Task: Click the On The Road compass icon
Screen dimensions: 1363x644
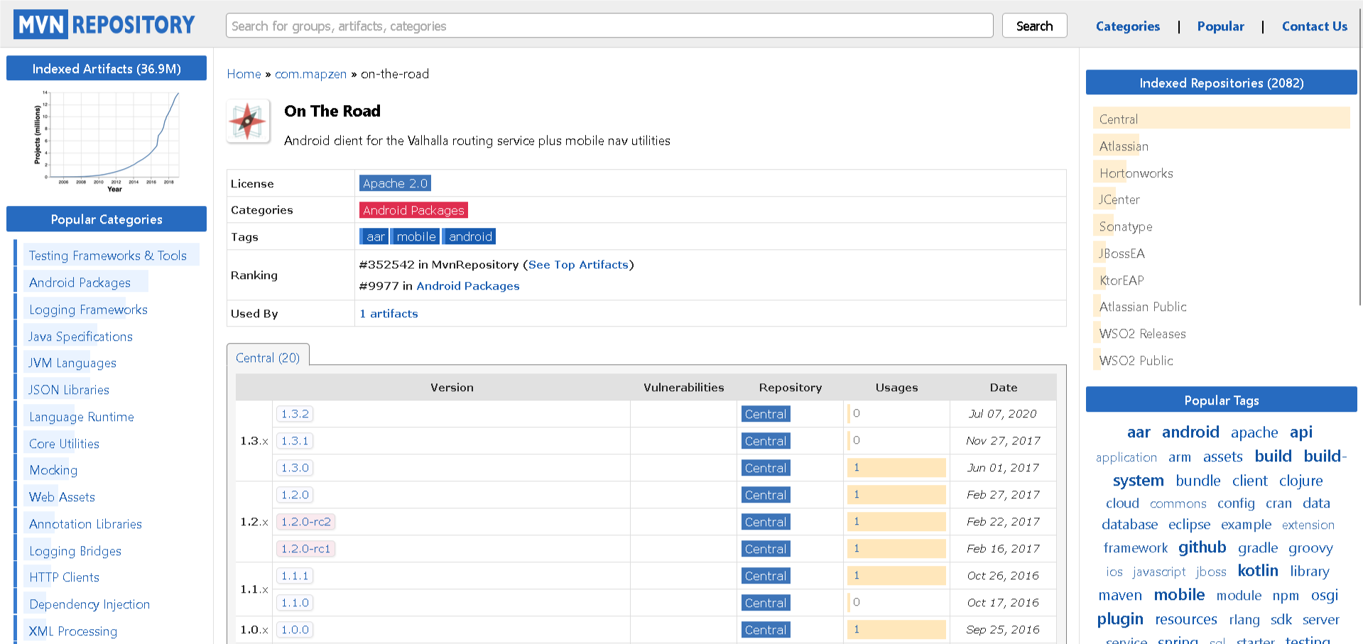Action: (x=248, y=121)
